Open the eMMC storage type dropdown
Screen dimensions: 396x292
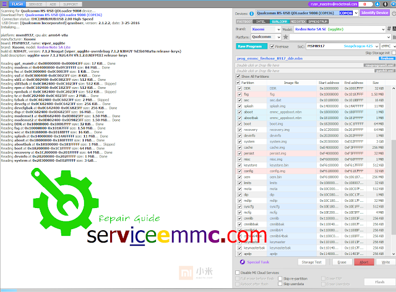pos(388,46)
